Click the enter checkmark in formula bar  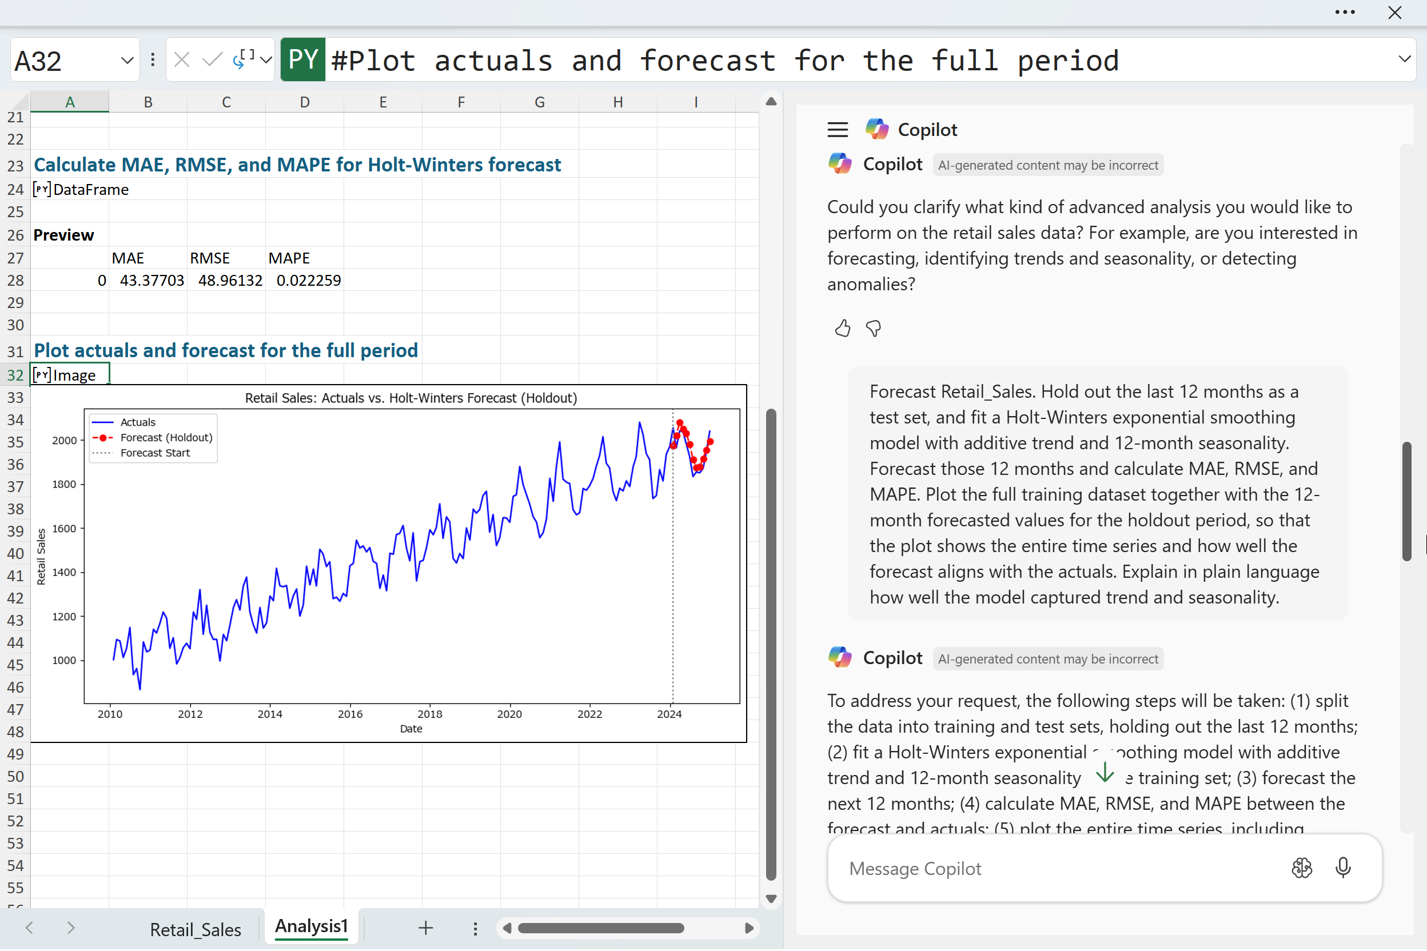(x=212, y=60)
